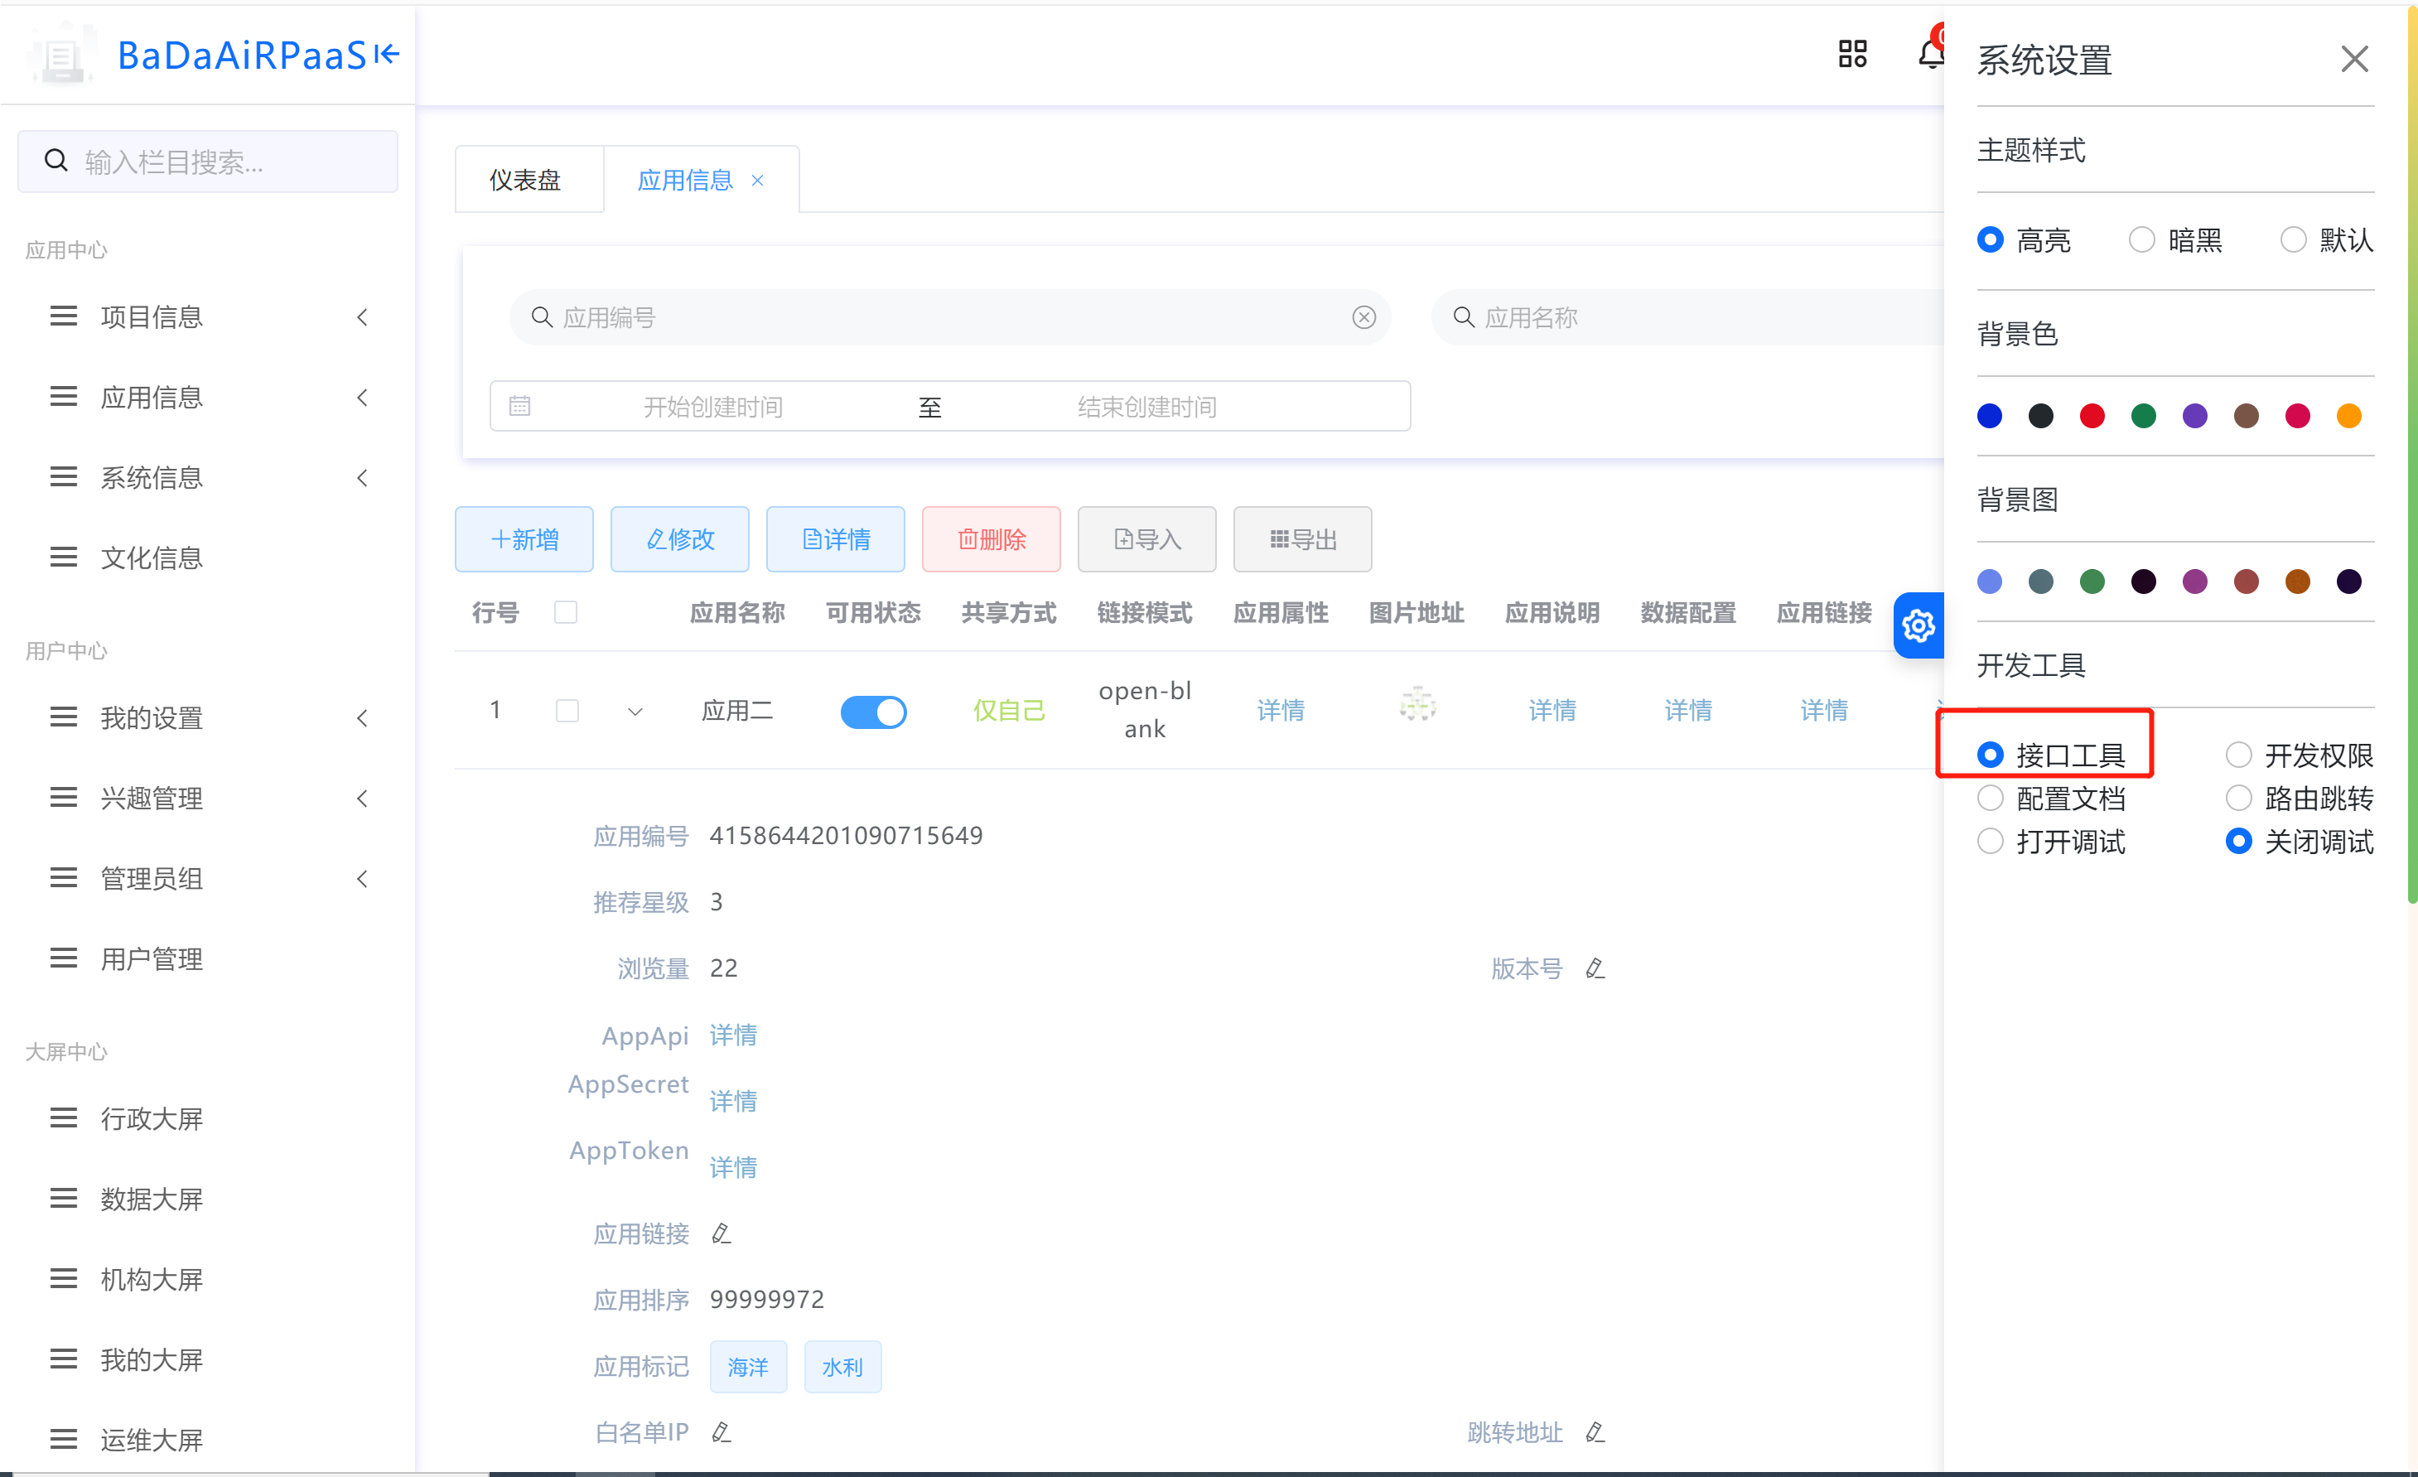Expand 应用信息 submenu chevron
This screenshot has height=1477, width=2418.
(362, 398)
